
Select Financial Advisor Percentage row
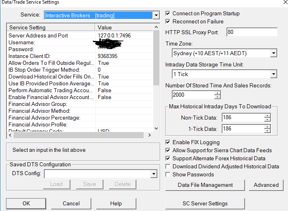pyautogui.click(x=80, y=118)
